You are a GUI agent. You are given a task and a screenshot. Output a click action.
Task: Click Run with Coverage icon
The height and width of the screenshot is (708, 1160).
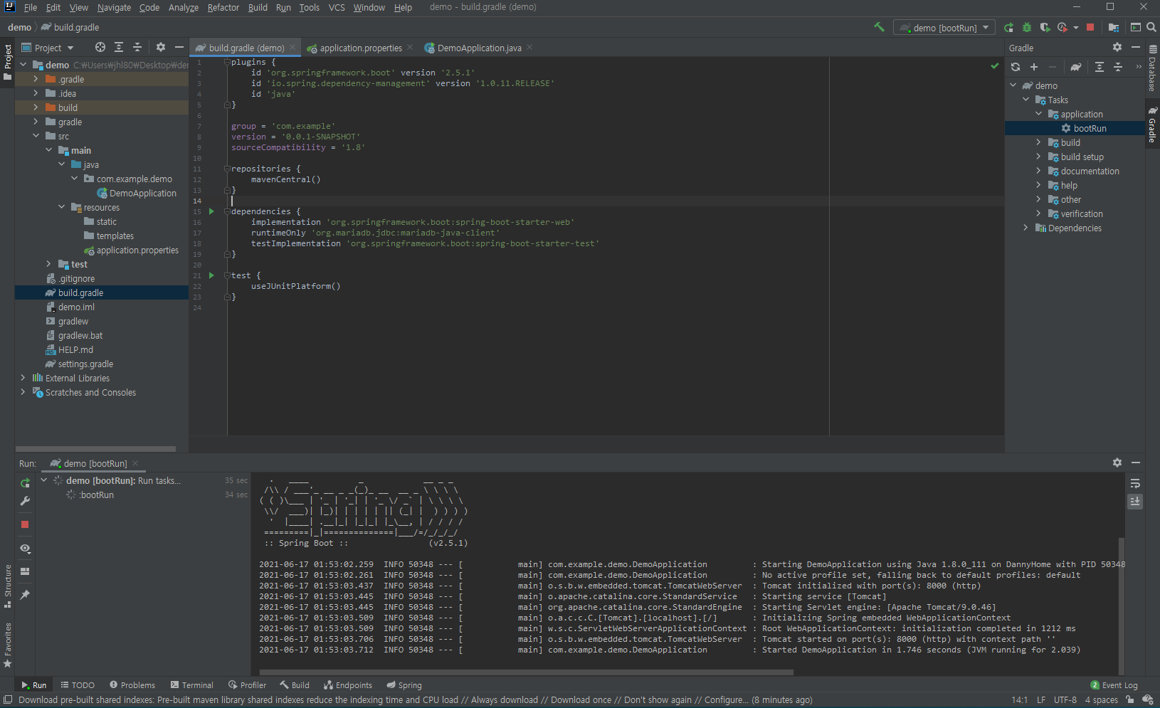1045,28
